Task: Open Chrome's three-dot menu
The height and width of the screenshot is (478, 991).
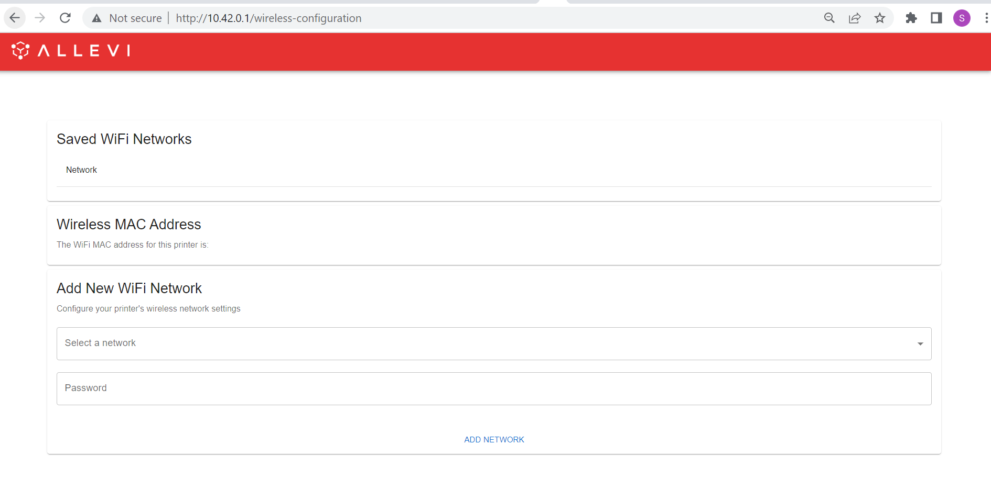Action: 986,18
